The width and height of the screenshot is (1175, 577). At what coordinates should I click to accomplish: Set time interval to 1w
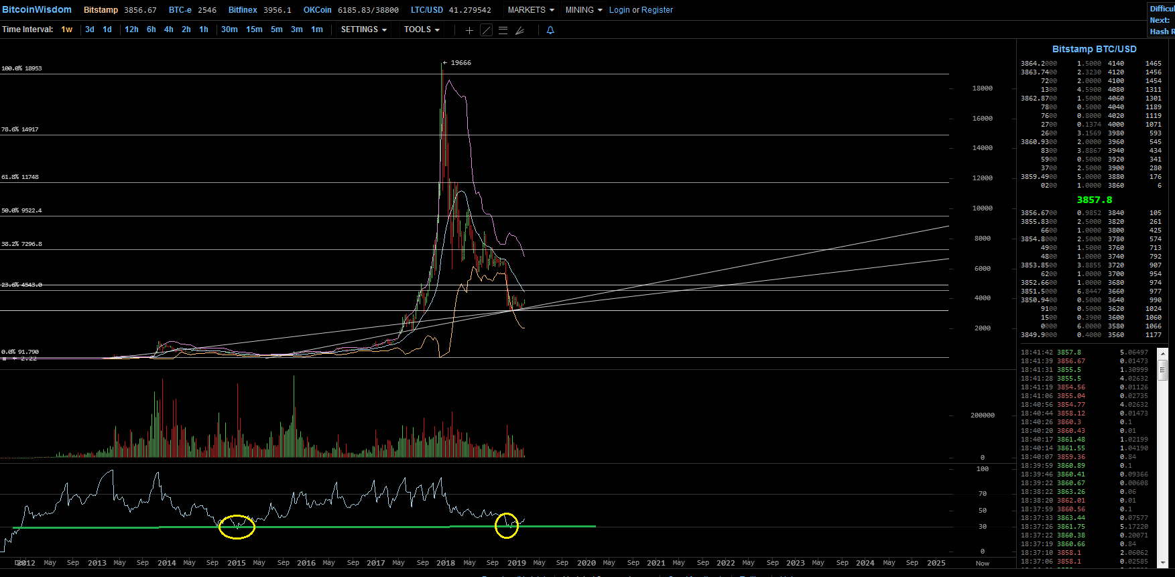pos(66,29)
